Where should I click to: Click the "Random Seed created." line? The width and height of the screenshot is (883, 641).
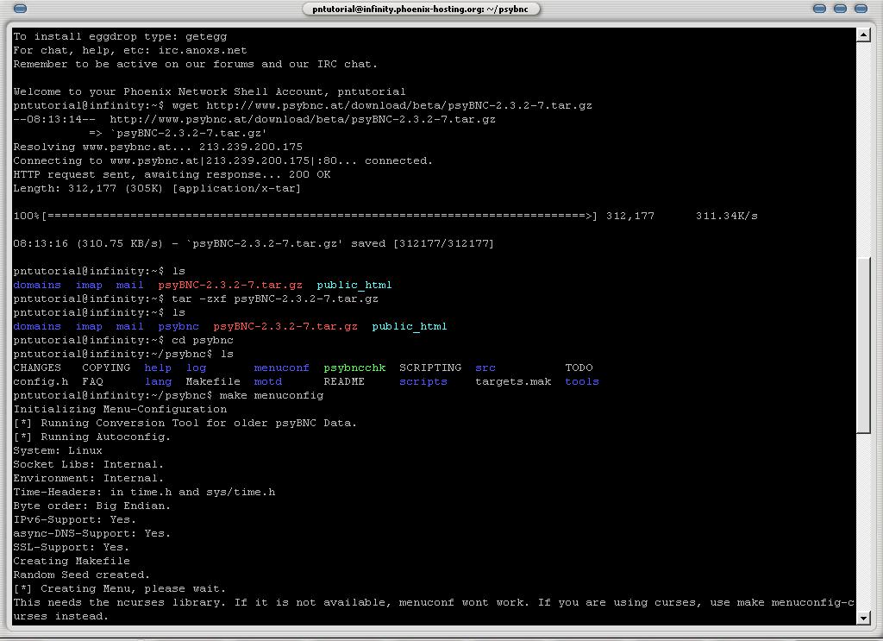click(82, 575)
